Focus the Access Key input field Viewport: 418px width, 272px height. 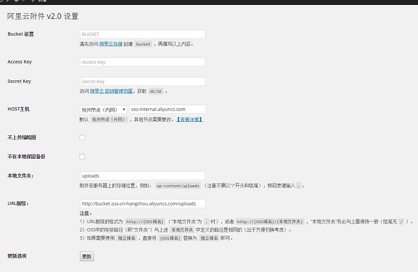[142, 62]
